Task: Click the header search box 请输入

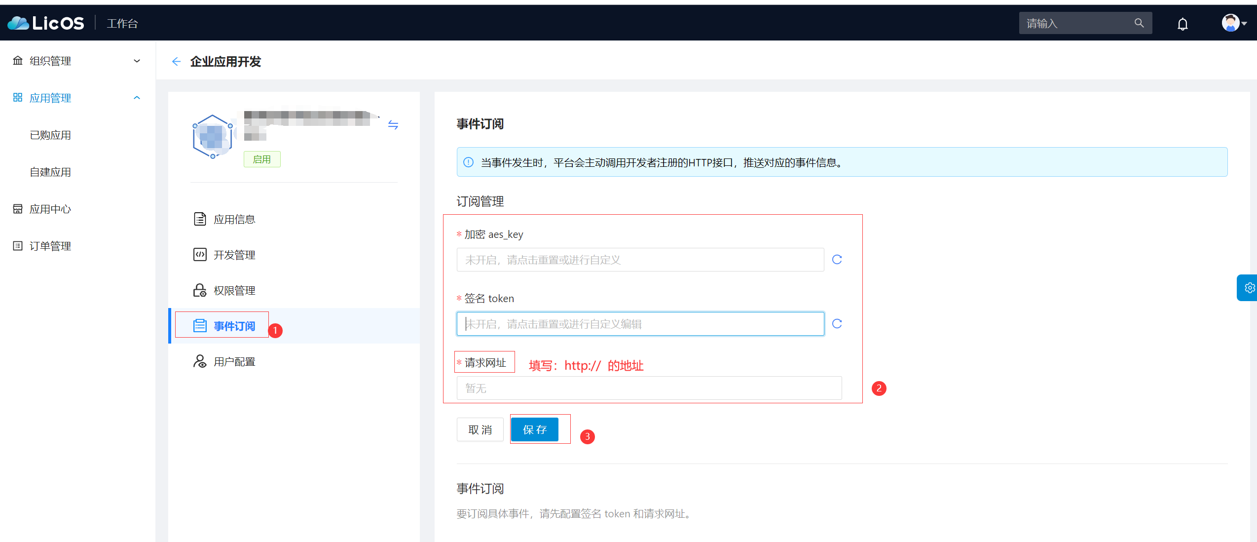Action: (1085, 23)
